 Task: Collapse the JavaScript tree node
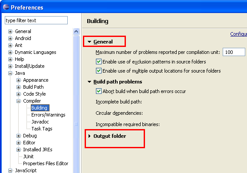pyautogui.click(x=10, y=170)
